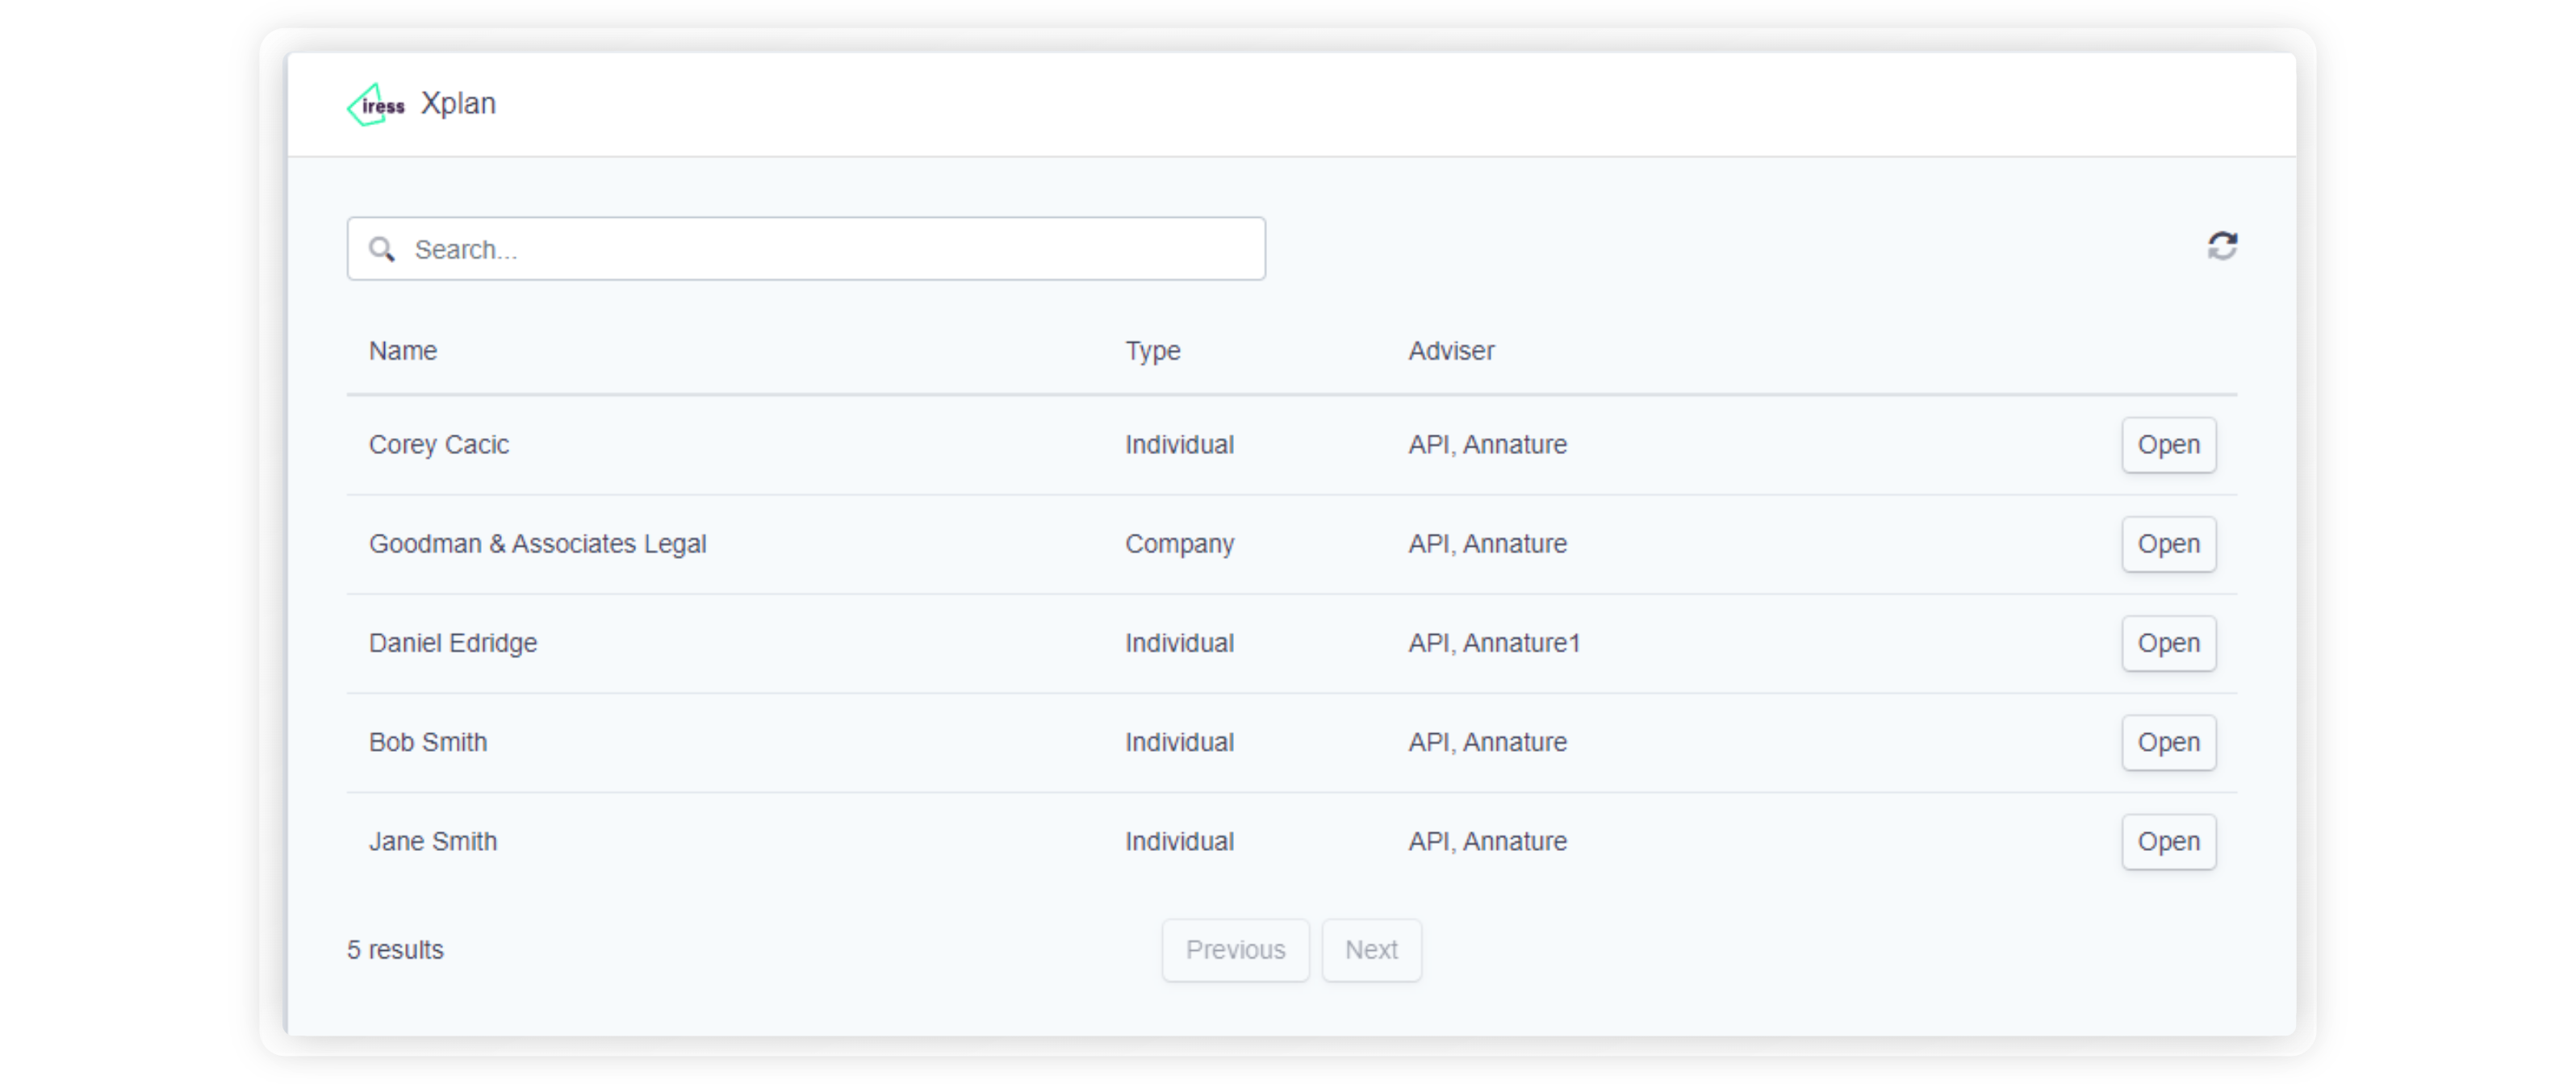Click adviser cell in Goodman & Associates row
This screenshot has width=2576, height=1084.
pyautogui.click(x=1487, y=544)
